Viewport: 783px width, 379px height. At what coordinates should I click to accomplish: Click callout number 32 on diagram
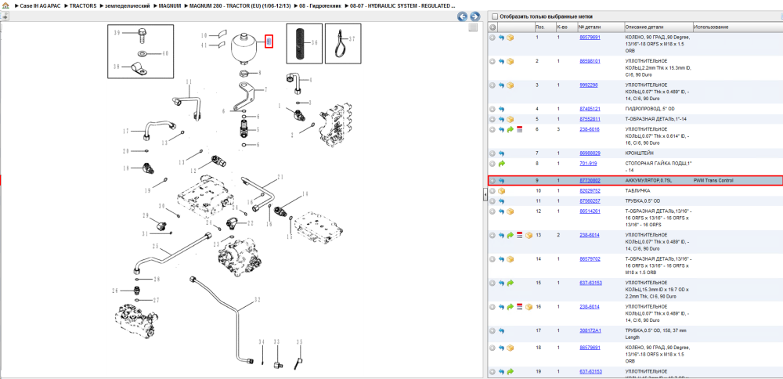[x=258, y=300]
